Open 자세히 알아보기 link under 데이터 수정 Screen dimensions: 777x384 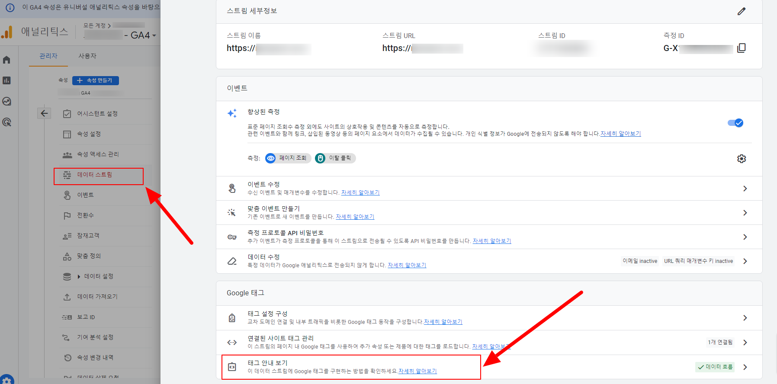pos(407,265)
